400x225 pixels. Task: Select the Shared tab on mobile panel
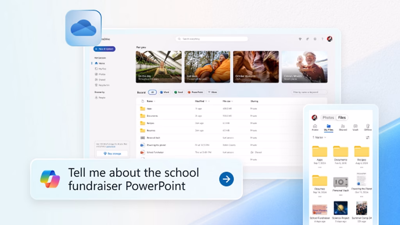point(343,127)
